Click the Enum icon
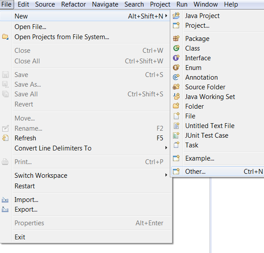This screenshot has width=264, height=253. click(x=176, y=68)
